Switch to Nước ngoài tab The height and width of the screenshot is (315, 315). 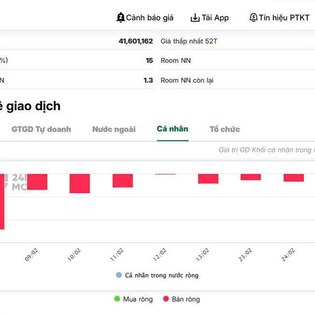[x=114, y=129]
